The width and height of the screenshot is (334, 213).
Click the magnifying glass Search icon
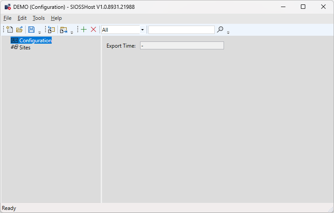pyautogui.click(x=220, y=30)
